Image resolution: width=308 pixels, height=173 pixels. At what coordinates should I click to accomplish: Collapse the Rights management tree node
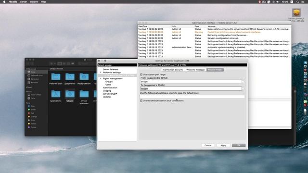[101, 79]
